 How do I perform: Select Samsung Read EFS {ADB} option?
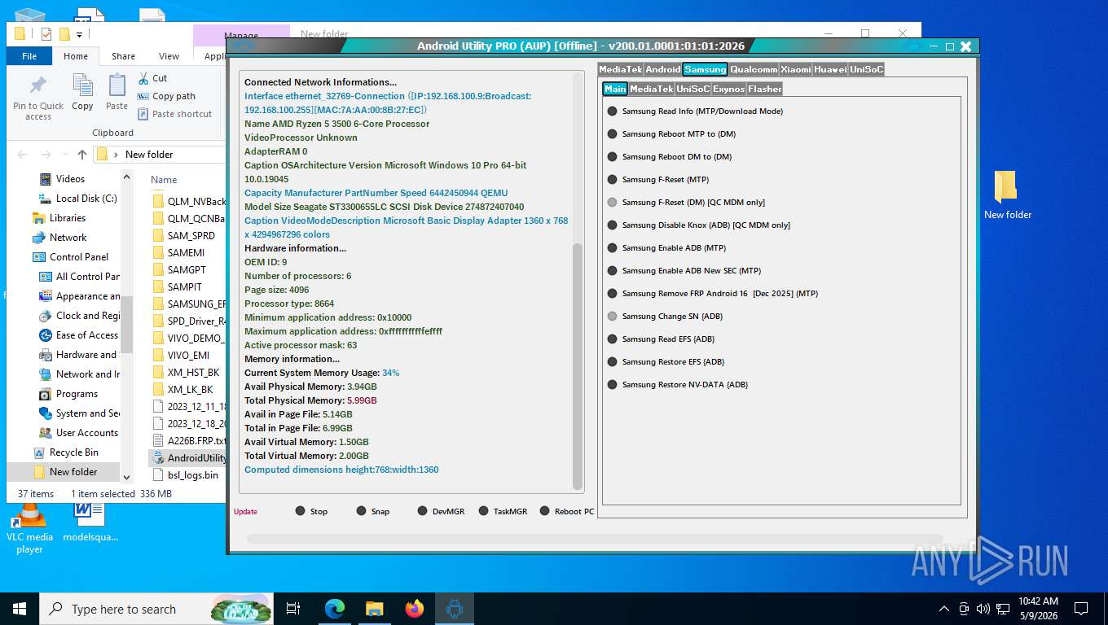pos(612,339)
